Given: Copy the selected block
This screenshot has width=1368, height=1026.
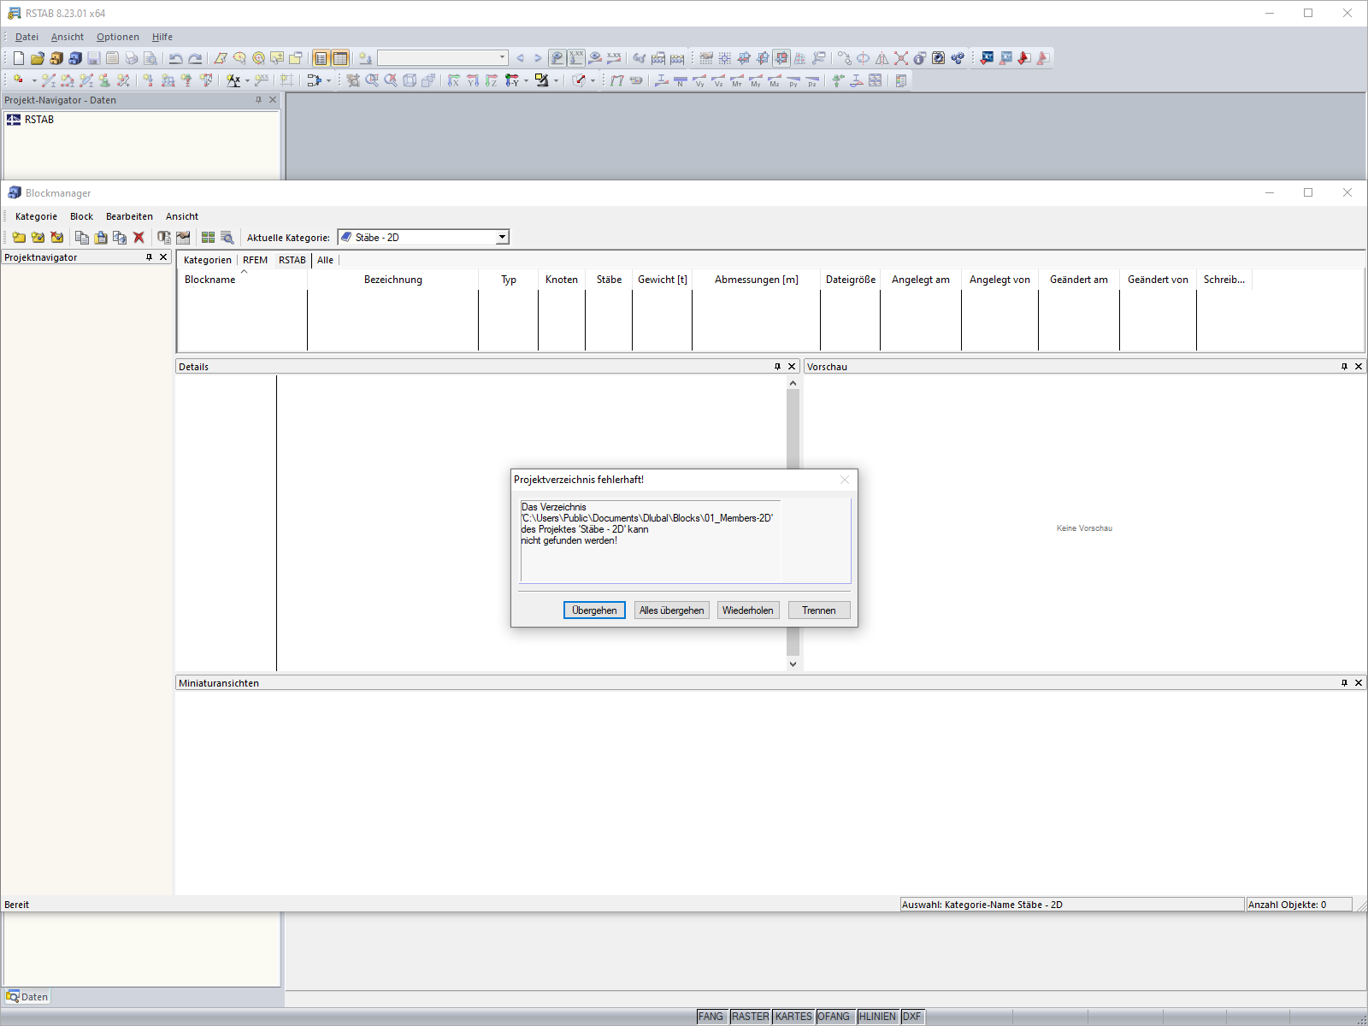Looking at the screenshot, I should [x=82, y=238].
